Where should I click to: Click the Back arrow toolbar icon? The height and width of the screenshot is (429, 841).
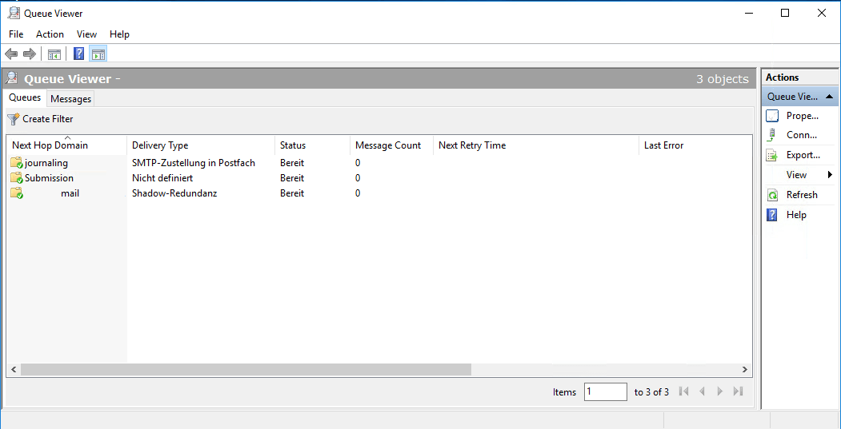[11, 54]
